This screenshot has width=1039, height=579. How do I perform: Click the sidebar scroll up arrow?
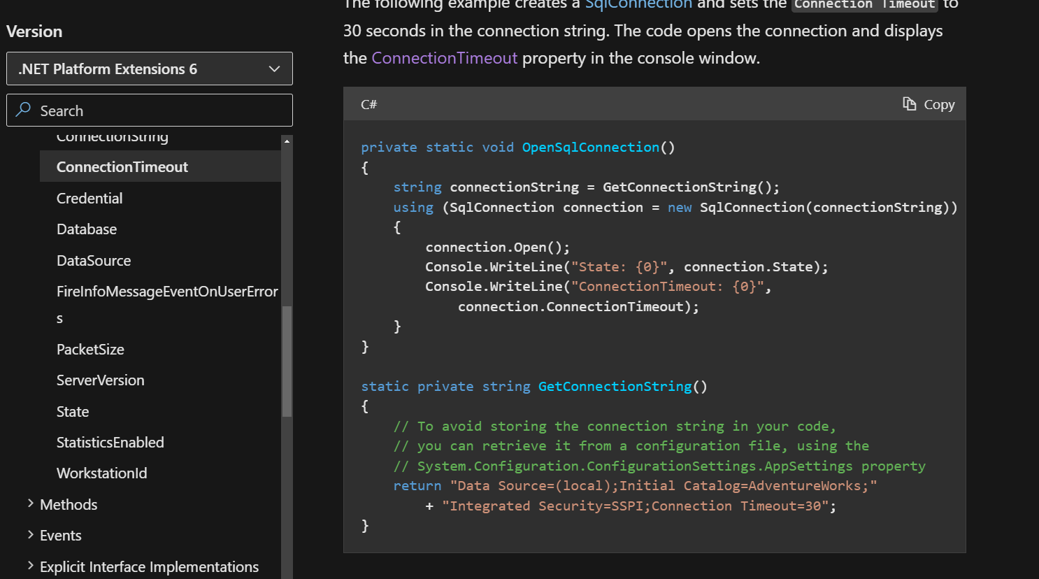click(287, 141)
